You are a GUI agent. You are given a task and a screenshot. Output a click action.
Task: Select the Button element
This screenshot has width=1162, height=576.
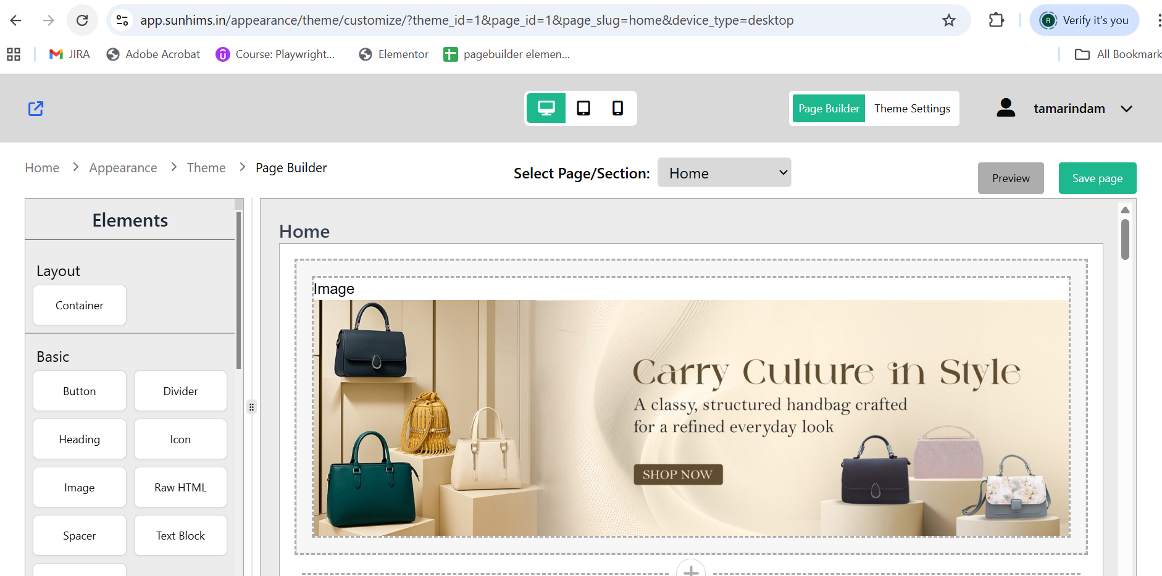[80, 391]
